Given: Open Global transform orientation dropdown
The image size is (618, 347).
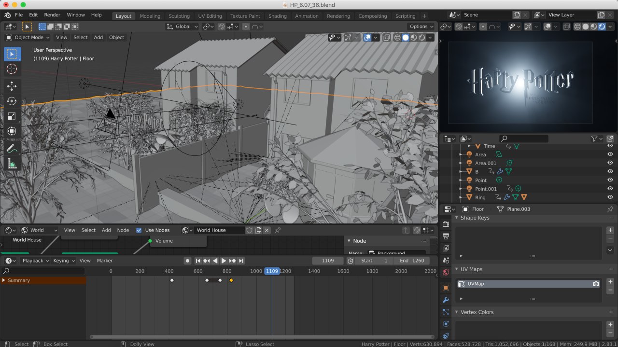Looking at the screenshot, I should point(182,27).
